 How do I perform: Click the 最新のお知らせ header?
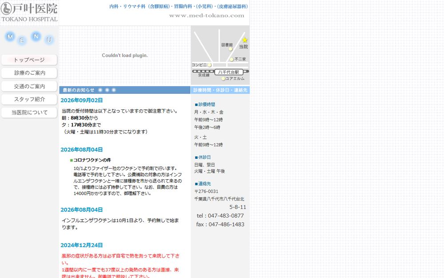pyautogui.click(x=125, y=90)
